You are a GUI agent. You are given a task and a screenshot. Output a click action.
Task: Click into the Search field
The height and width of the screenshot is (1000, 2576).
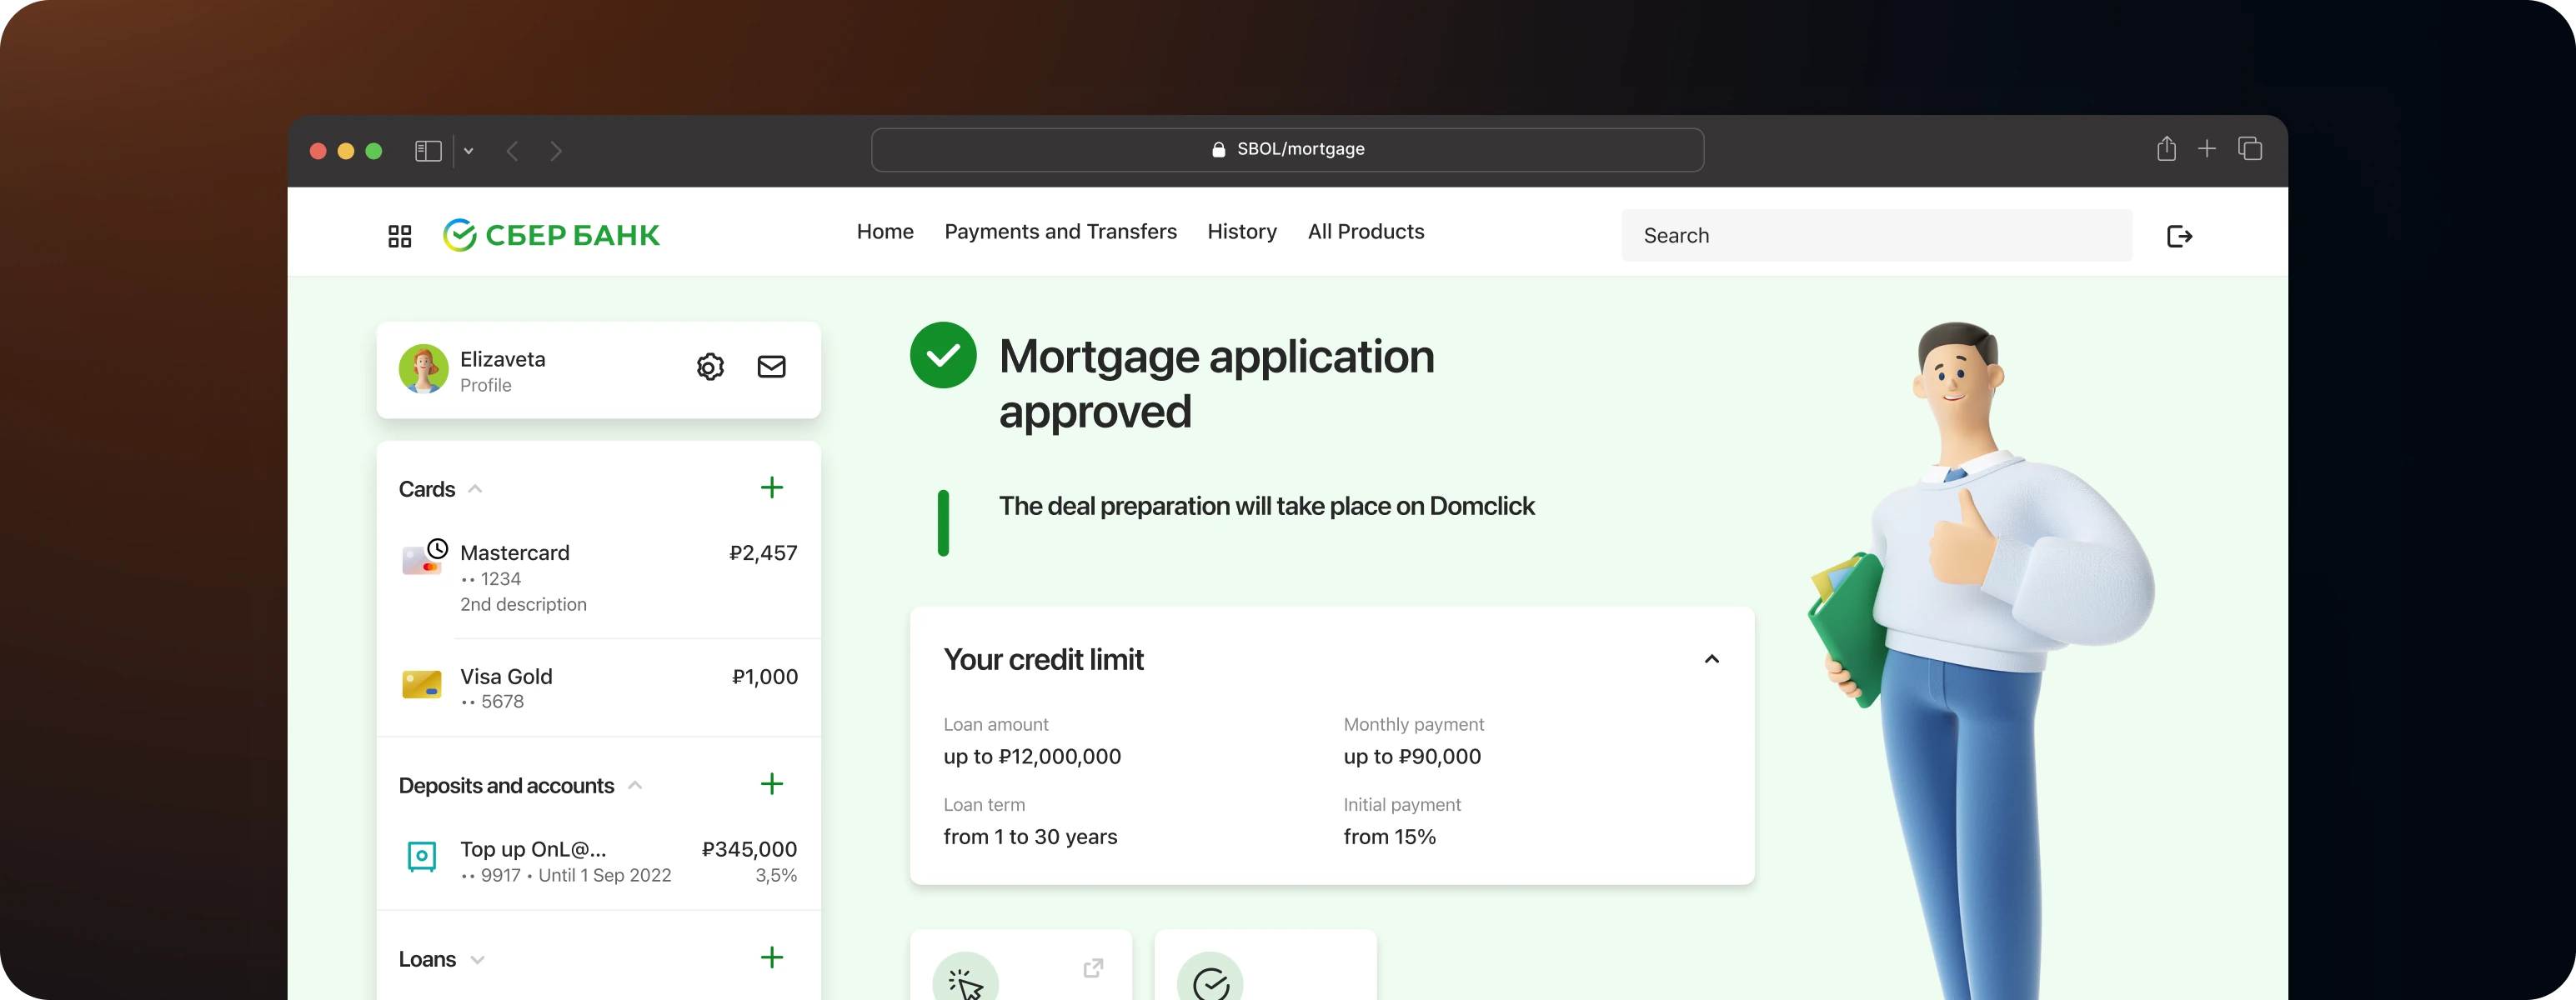click(x=1876, y=236)
